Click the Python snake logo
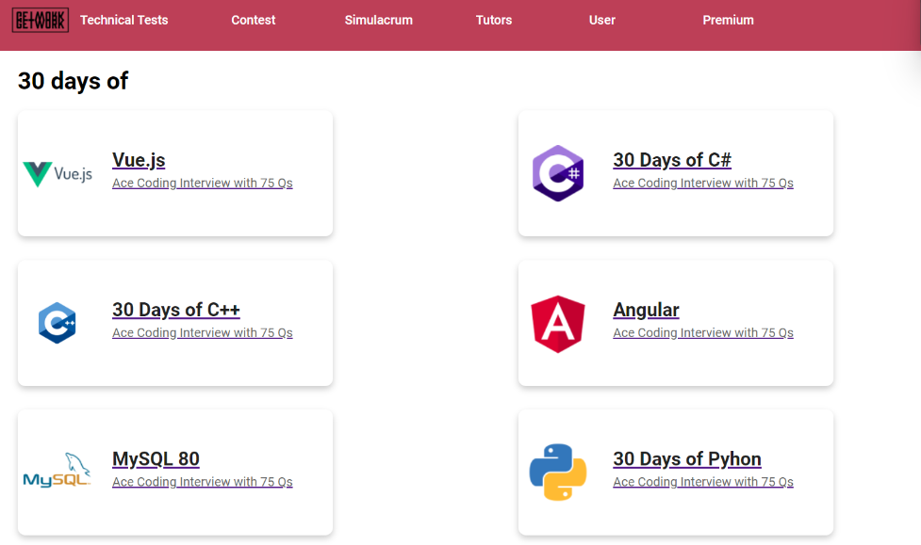This screenshot has height=545, width=921. coord(558,473)
